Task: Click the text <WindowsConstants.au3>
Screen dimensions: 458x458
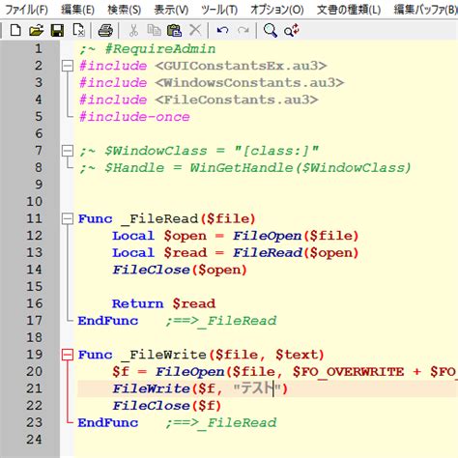Action: click(x=249, y=83)
